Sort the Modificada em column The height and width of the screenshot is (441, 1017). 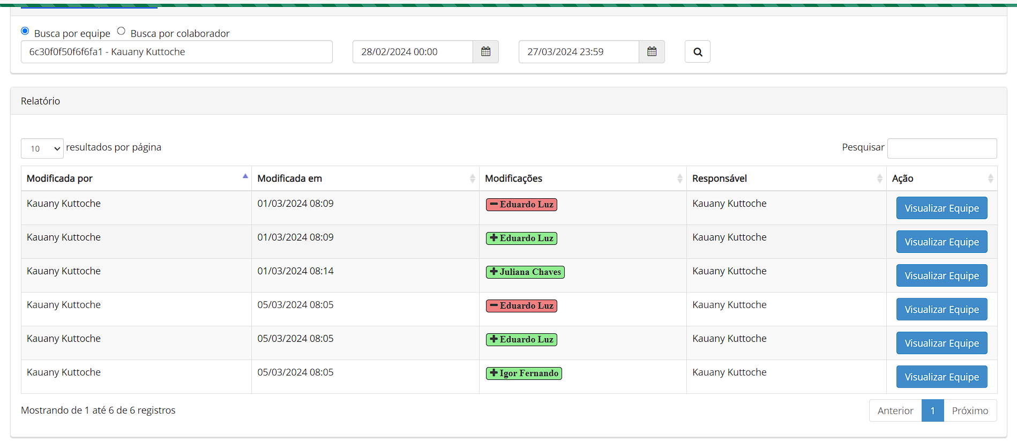point(472,178)
